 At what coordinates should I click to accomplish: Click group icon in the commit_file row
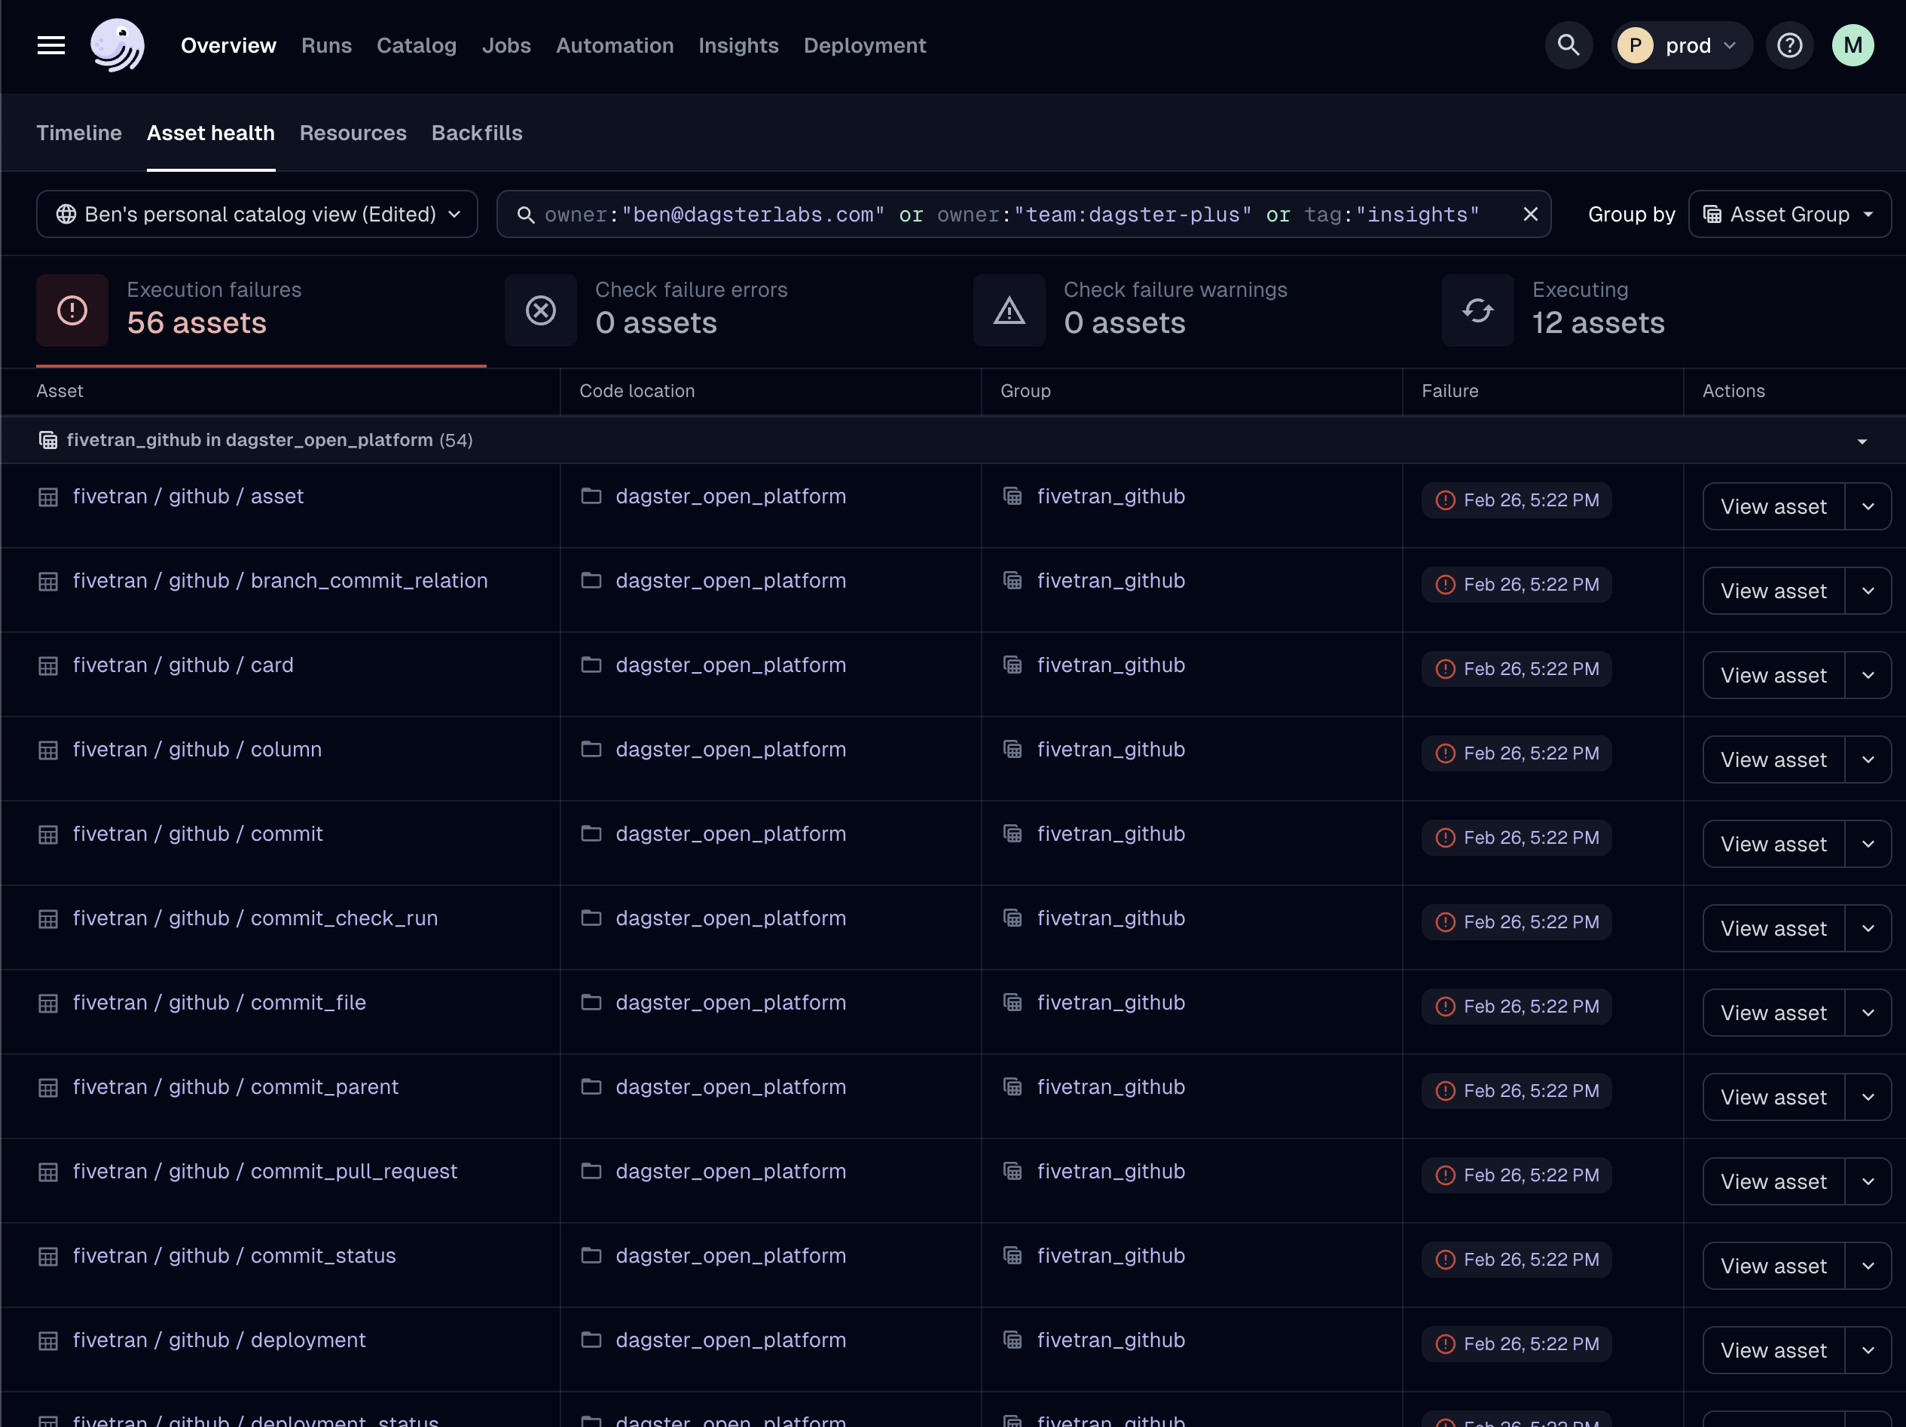tap(1013, 1003)
